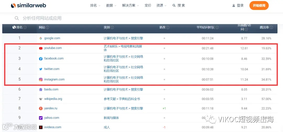The image size is (283, 132).
Task: Click the Instagram favicon
Action: pos(41,80)
